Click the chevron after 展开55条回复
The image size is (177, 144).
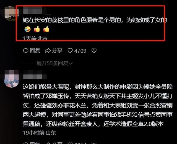tap(71, 64)
